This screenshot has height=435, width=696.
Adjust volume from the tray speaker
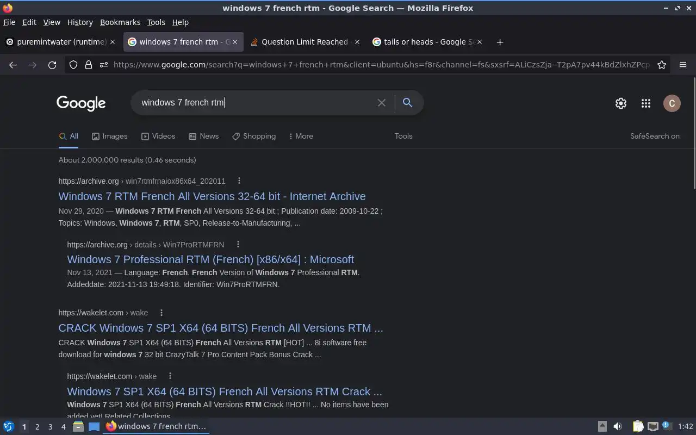[x=618, y=426]
